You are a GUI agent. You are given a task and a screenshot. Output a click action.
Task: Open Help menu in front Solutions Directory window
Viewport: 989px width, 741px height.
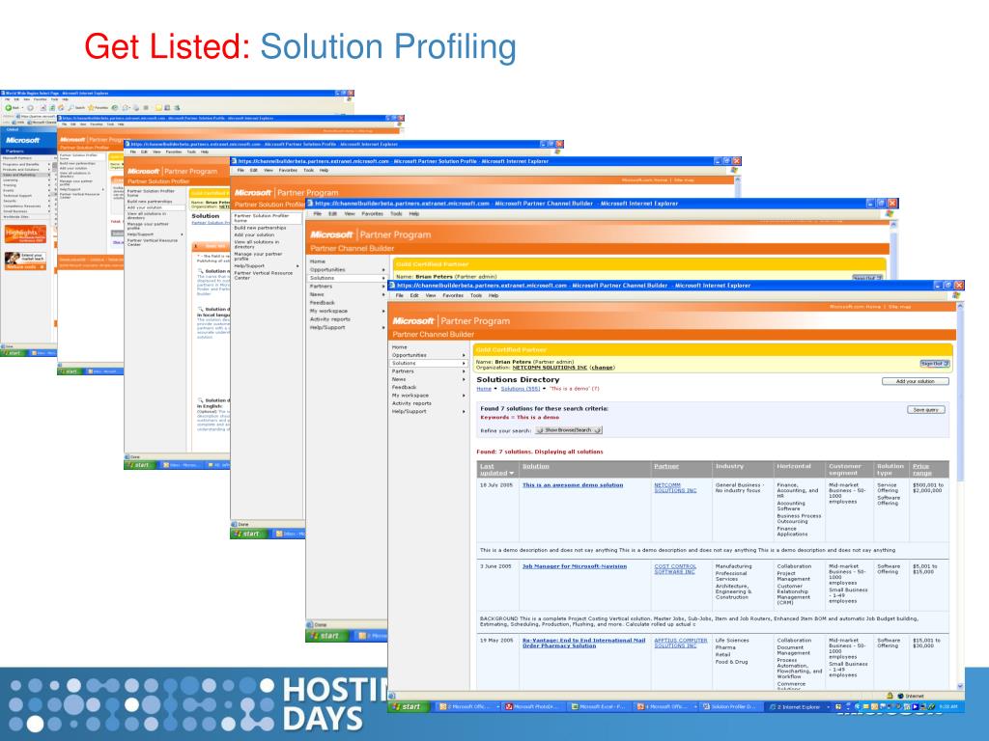pos(494,295)
